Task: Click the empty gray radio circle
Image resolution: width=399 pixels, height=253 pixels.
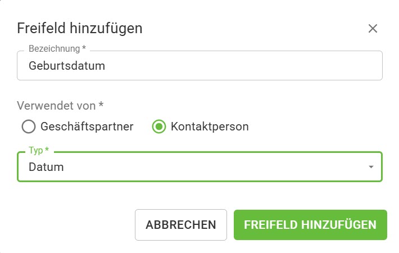Action: coord(29,126)
